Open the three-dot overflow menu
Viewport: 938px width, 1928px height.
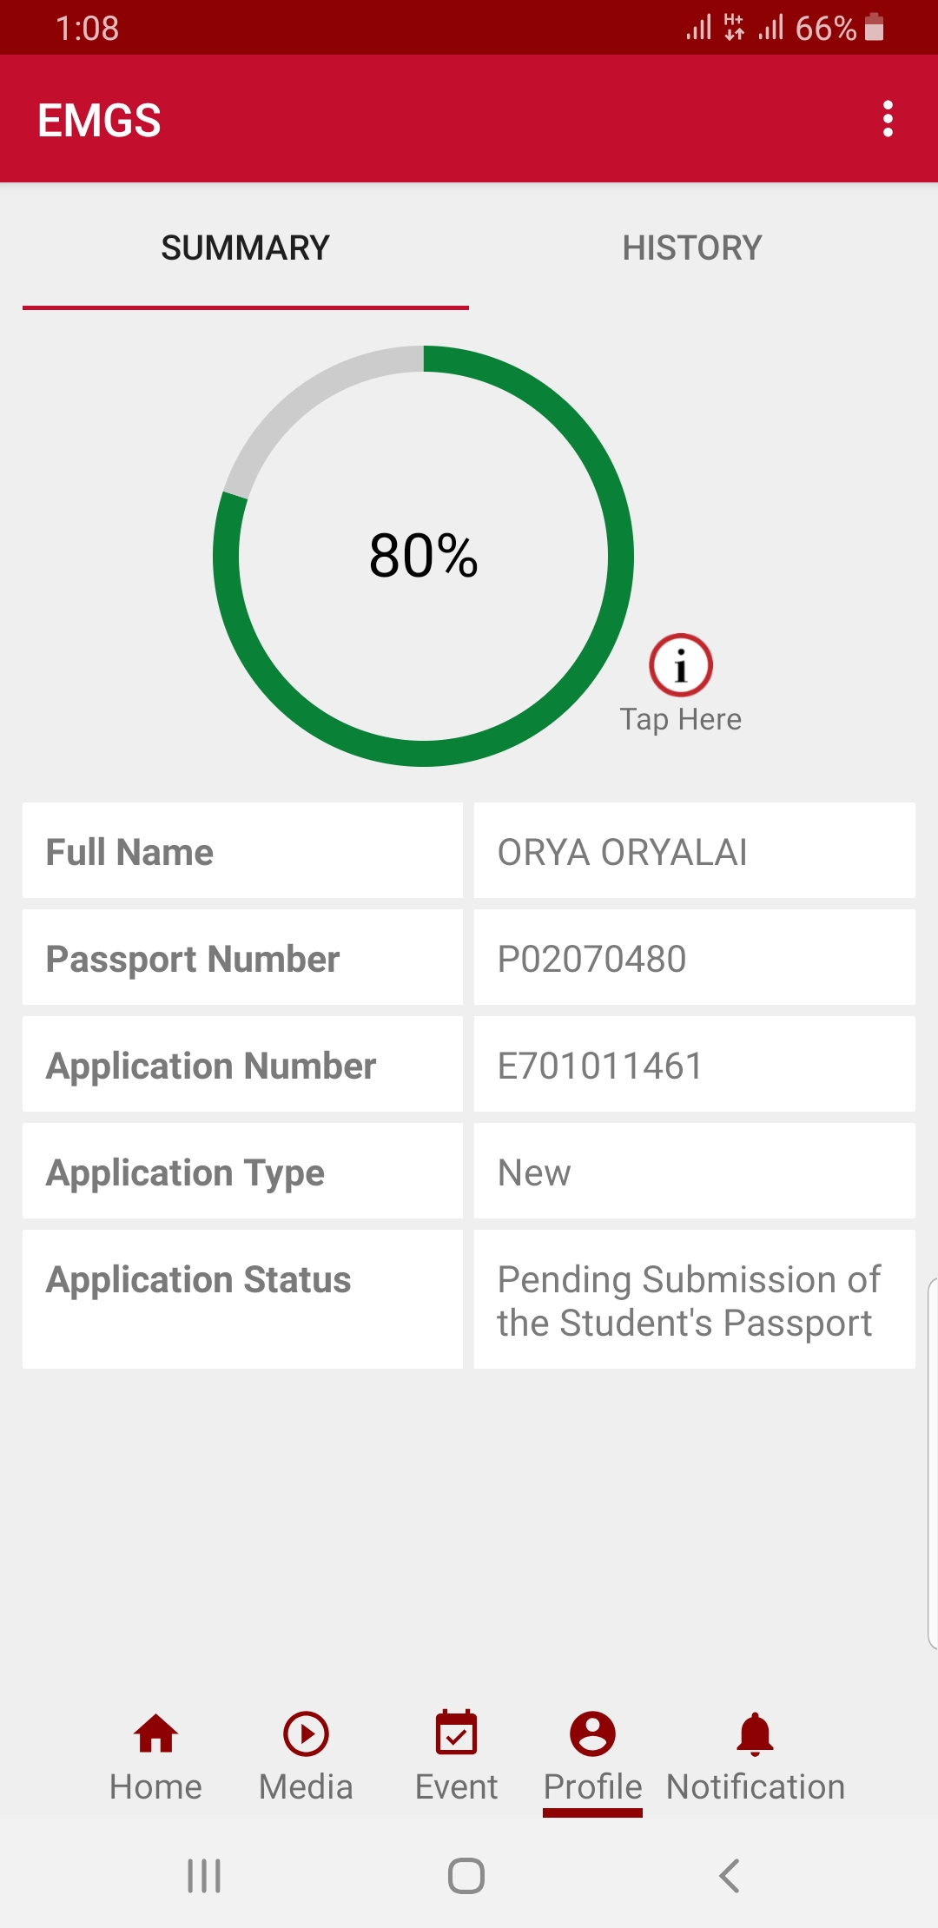pyautogui.click(x=888, y=119)
